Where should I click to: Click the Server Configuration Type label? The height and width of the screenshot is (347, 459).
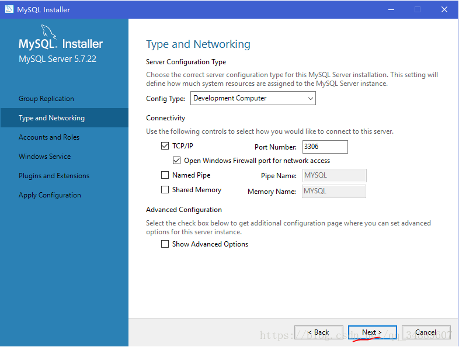[x=186, y=62]
